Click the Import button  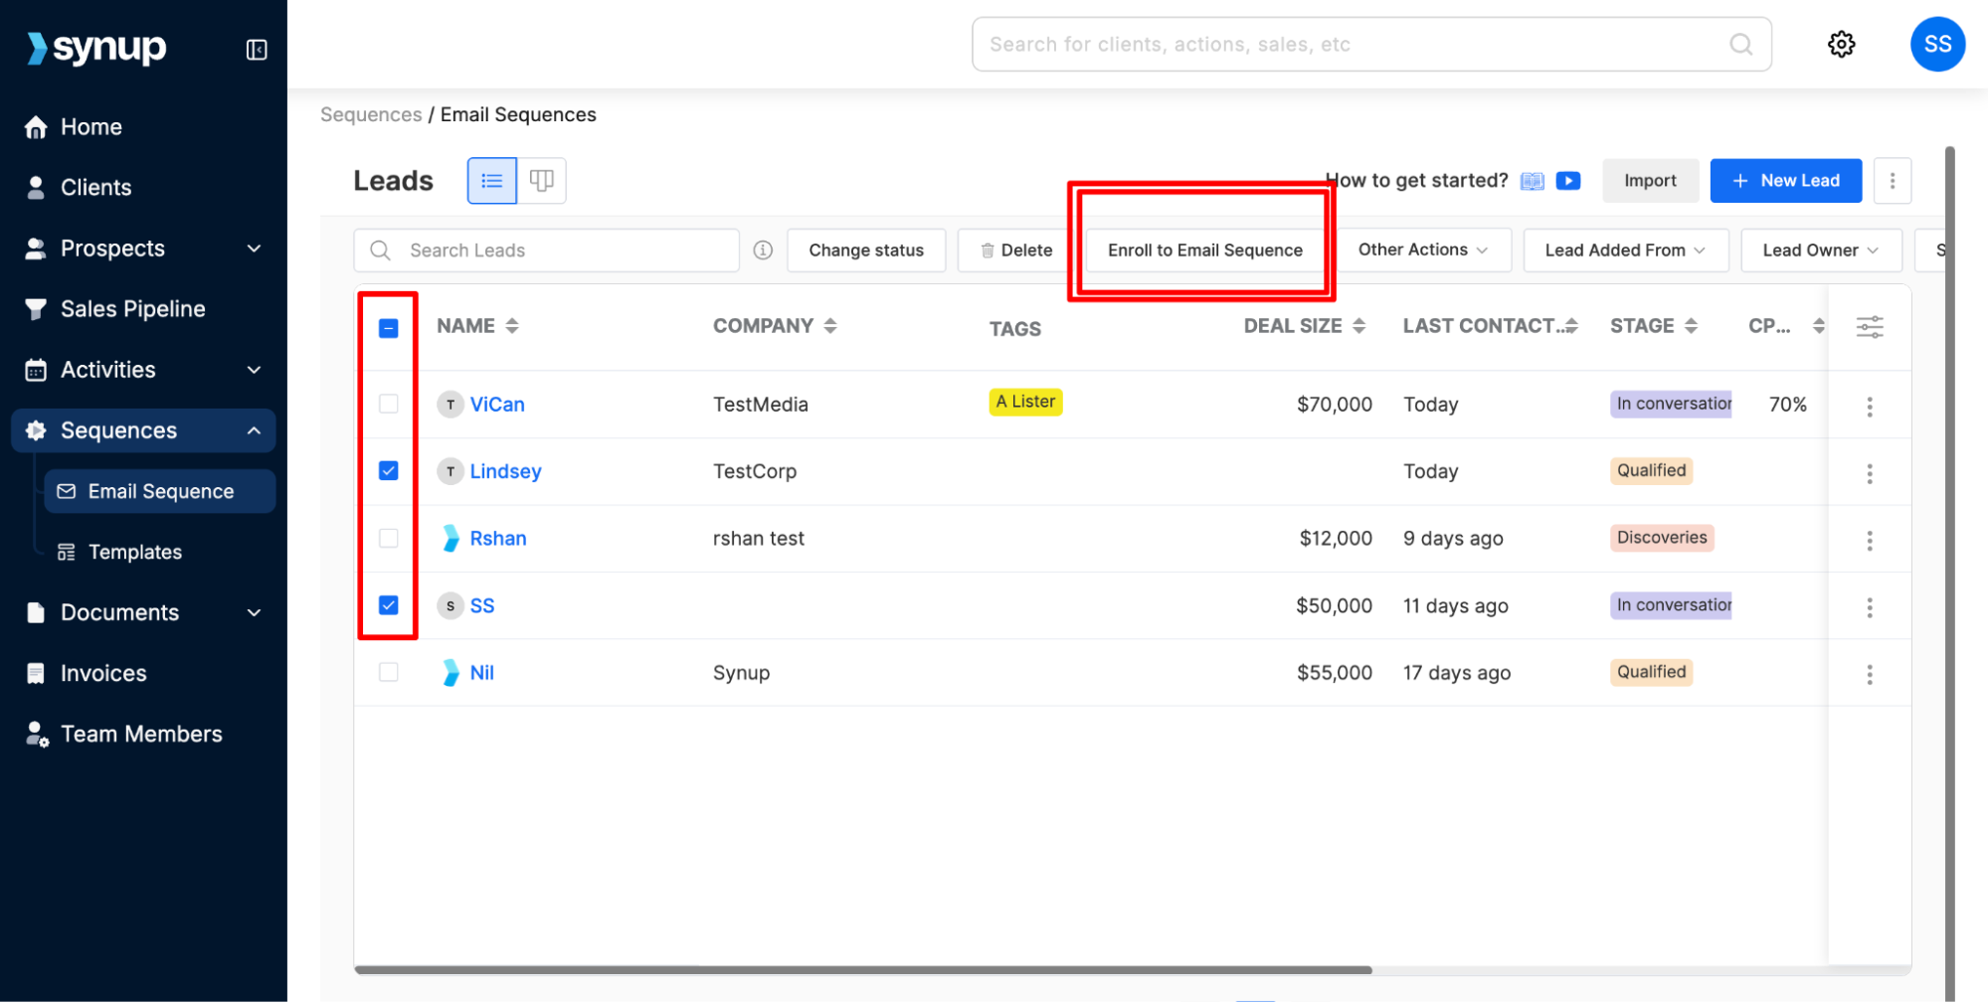pyautogui.click(x=1650, y=181)
